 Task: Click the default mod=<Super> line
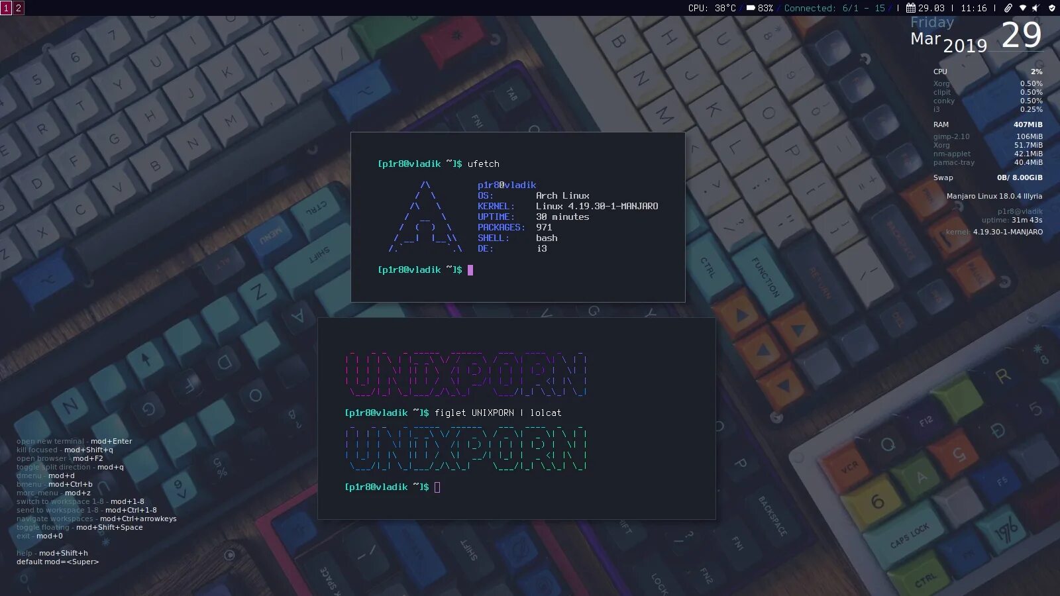coord(58,562)
